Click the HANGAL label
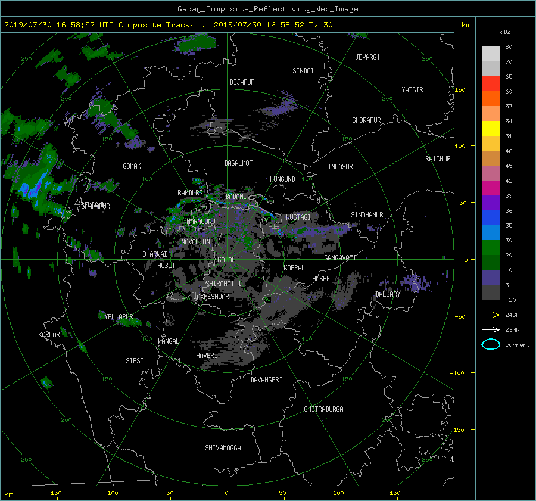Screen dimensions: 536x501 [x=168, y=341]
